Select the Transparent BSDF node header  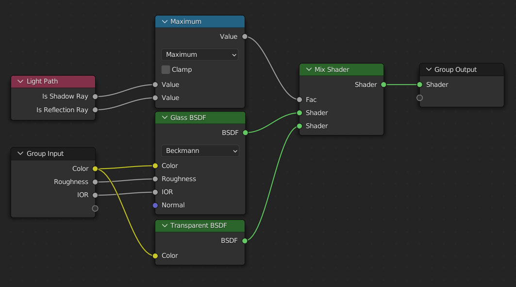tap(199, 225)
